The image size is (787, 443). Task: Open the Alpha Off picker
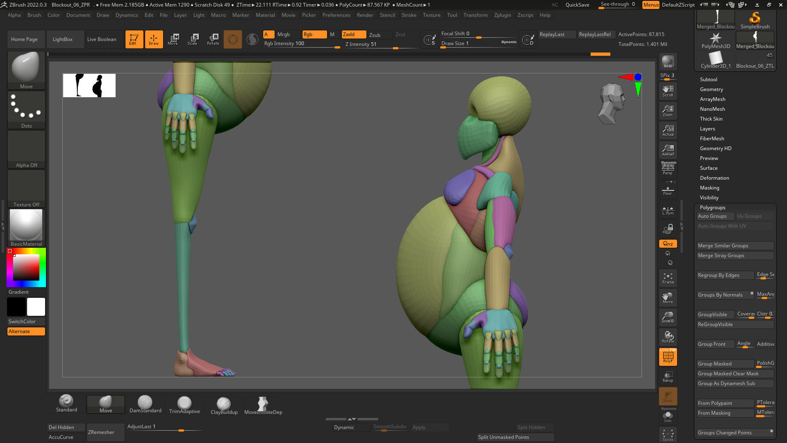(26, 149)
